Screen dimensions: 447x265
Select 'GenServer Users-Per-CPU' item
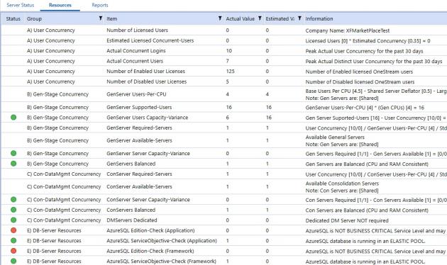(136, 94)
